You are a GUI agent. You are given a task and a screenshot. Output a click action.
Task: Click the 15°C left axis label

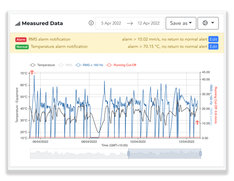[x=24, y=138]
